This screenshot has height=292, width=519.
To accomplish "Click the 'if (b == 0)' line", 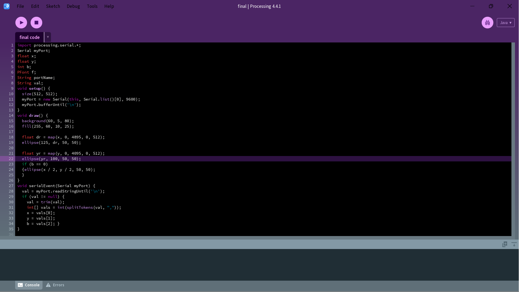I will (x=35, y=164).
